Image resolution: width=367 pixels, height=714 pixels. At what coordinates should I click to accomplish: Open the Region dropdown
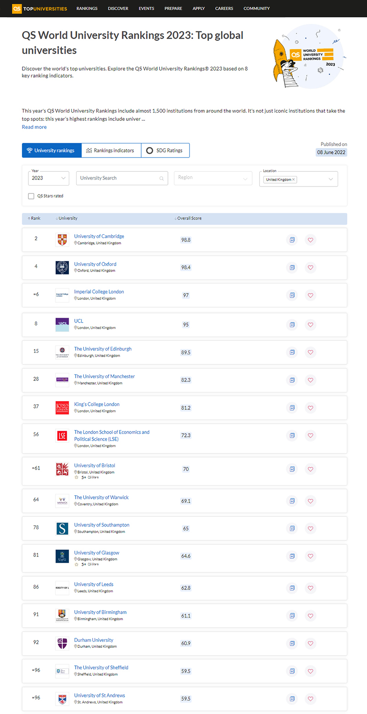click(213, 178)
